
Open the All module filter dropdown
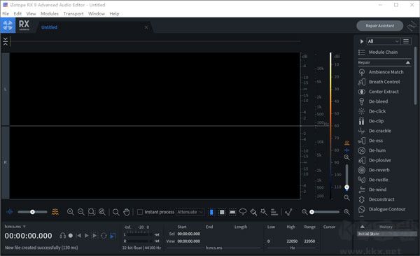click(x=384, y=41)
